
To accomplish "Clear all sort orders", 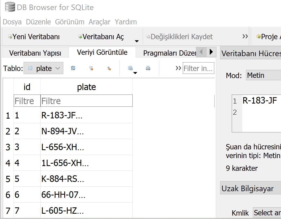I will pos(109,68).
